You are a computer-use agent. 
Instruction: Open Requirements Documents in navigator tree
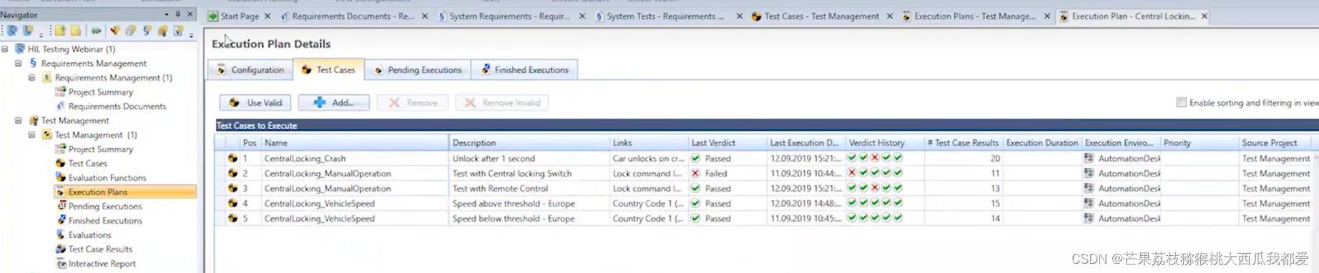pyautogui.click(x=110, y=106)
